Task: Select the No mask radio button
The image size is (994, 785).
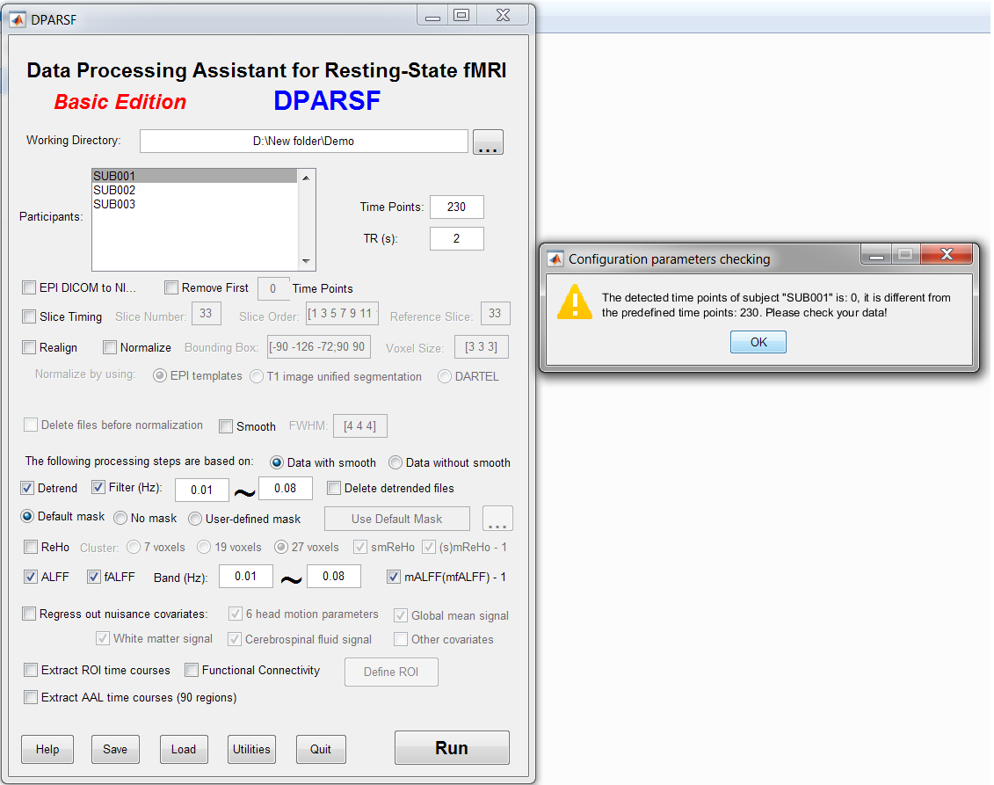Action: click(x=120, y=518)
